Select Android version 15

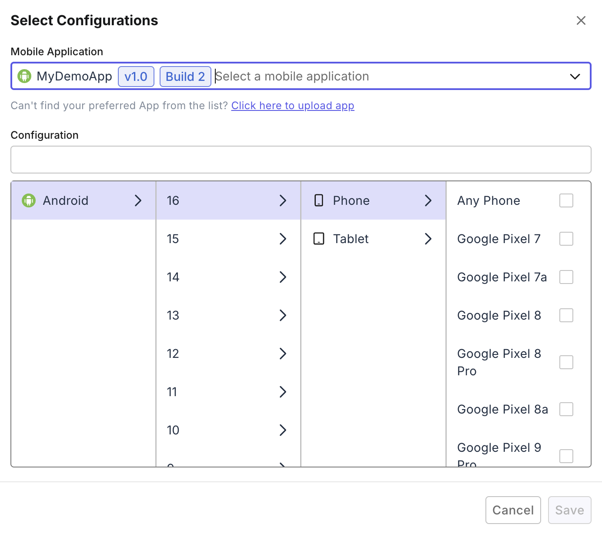click(x=228, y=239)
